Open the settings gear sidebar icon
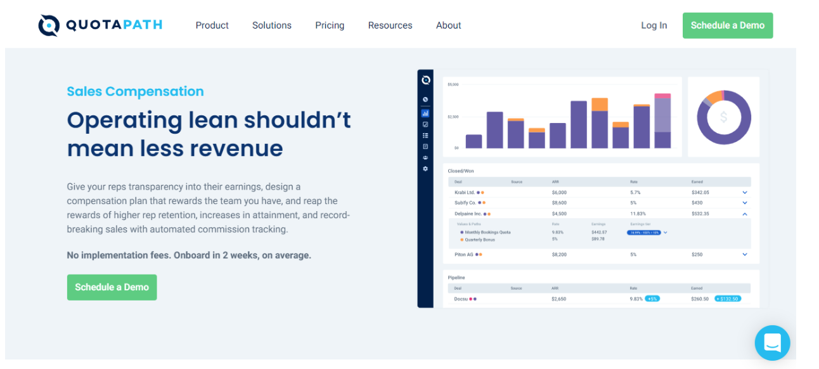819x369 pixels. coord(425,169)
